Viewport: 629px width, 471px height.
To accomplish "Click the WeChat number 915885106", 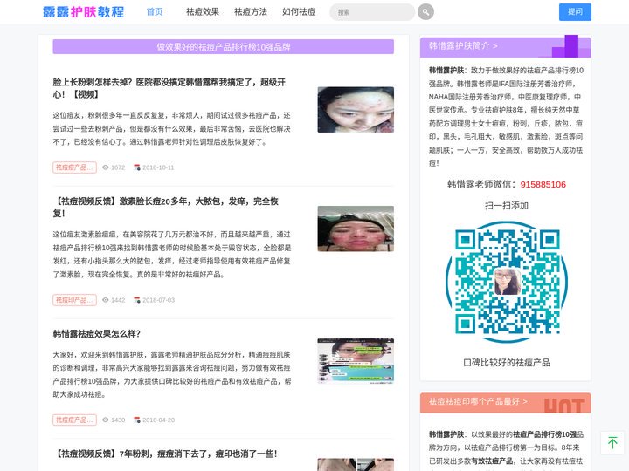I will pos(543,185).
